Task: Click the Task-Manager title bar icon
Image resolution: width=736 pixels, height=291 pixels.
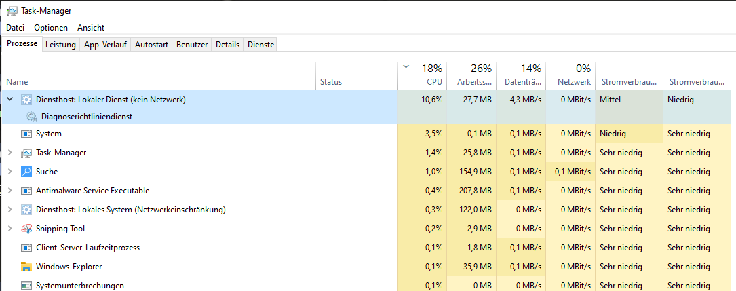Action: [x=12, y=10]
